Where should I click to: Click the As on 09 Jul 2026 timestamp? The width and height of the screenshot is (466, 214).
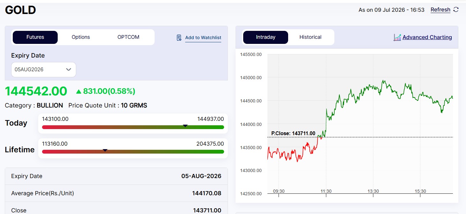[391, 10]
